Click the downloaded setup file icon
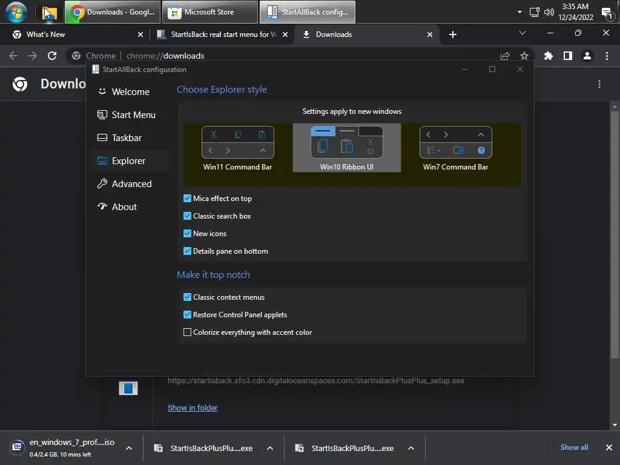This screenshot has height=465, width=620. pyautogui.click(x=128, y=388)
